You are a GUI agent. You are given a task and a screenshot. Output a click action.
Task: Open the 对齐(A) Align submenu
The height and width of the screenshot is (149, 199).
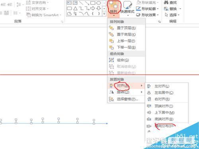126,86
